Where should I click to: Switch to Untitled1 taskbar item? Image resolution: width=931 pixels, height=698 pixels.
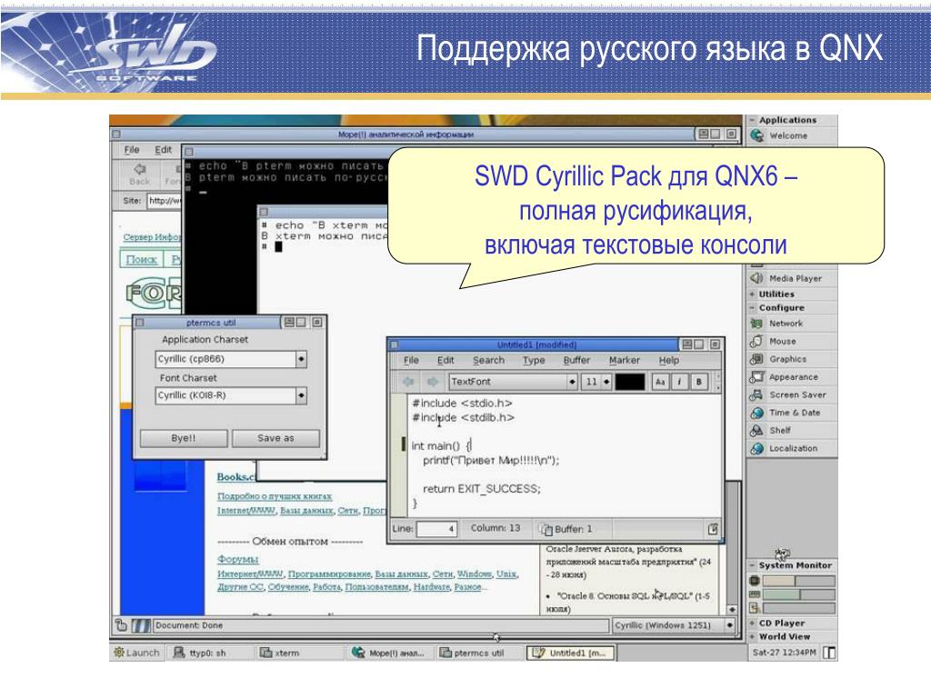570,653
